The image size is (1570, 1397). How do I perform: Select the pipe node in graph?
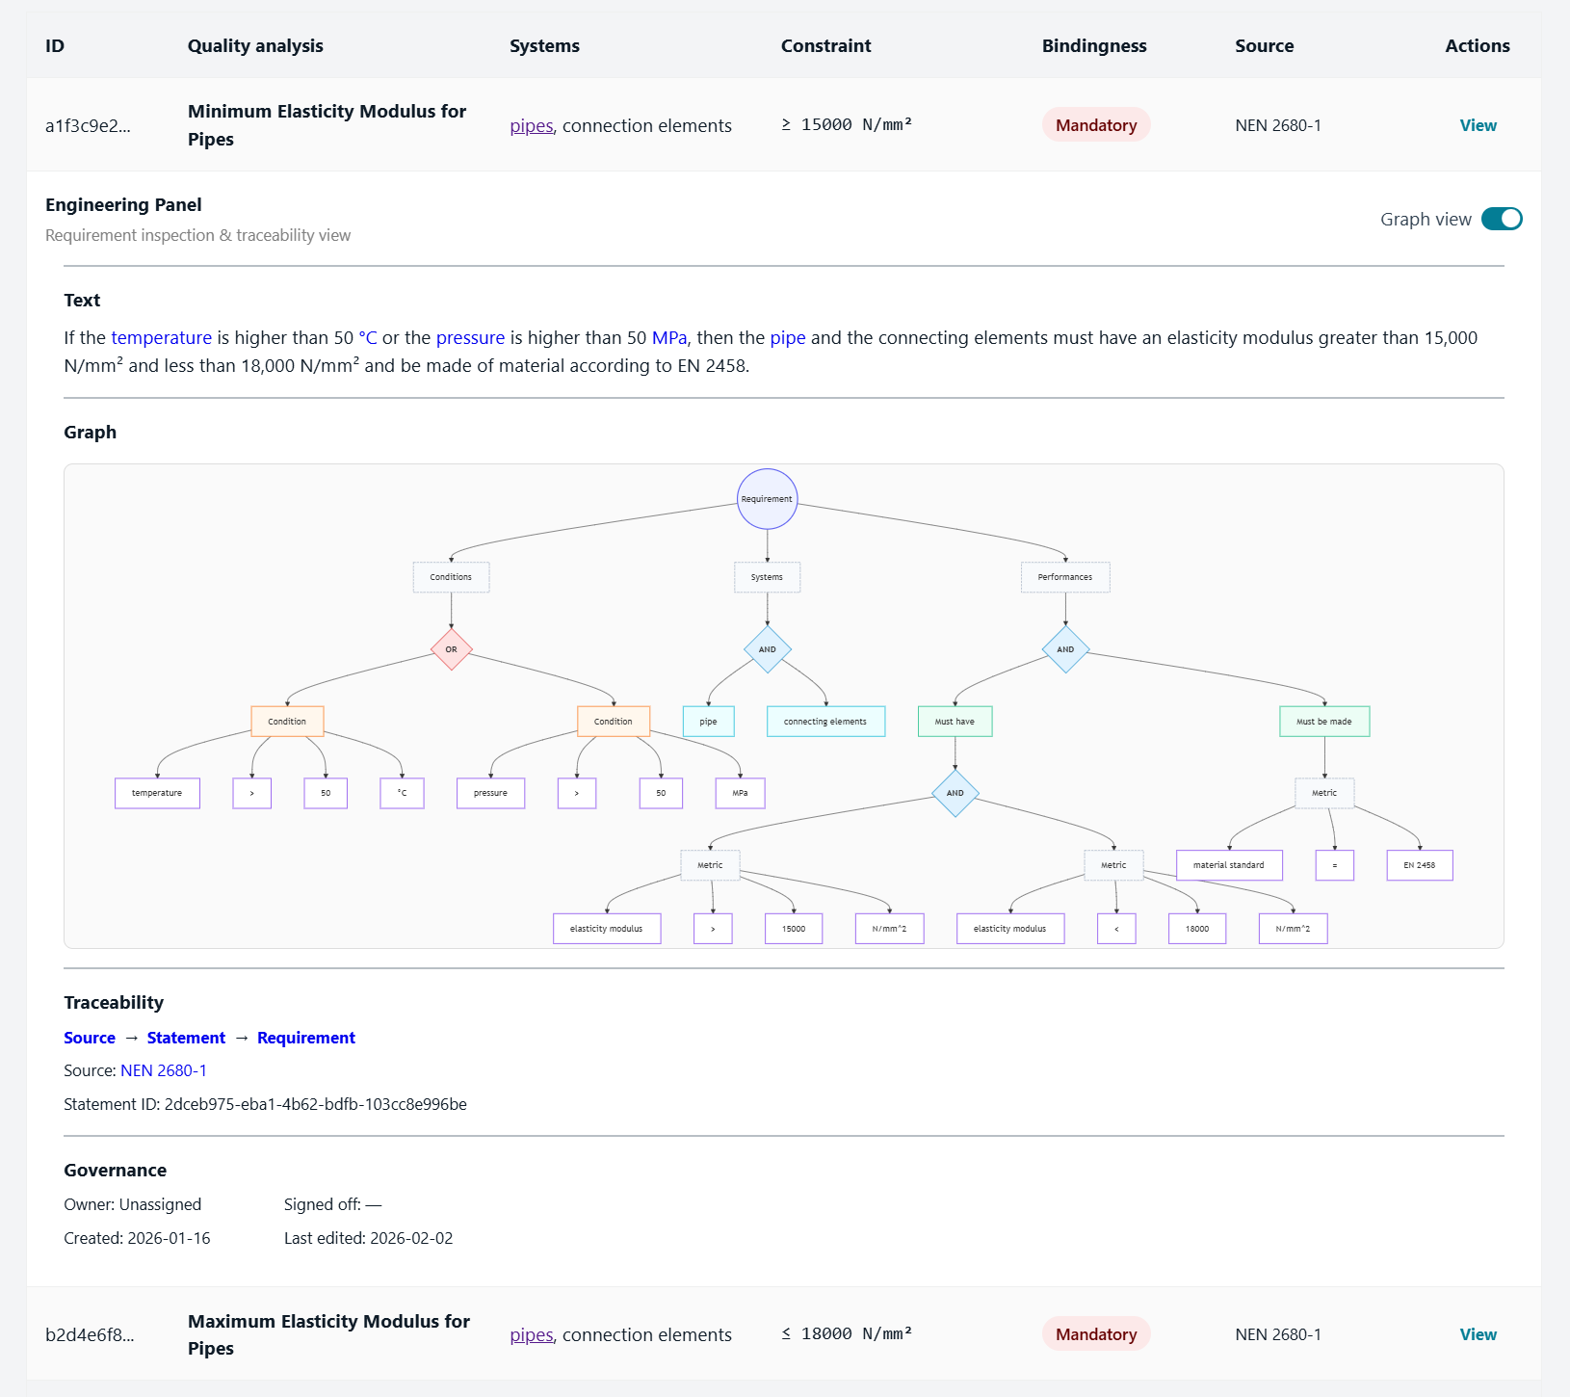(x=708, y=722)
